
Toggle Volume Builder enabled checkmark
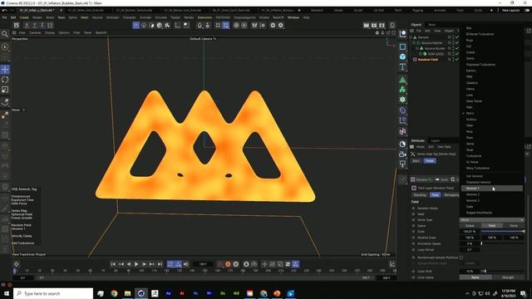(x=456, y=48)
